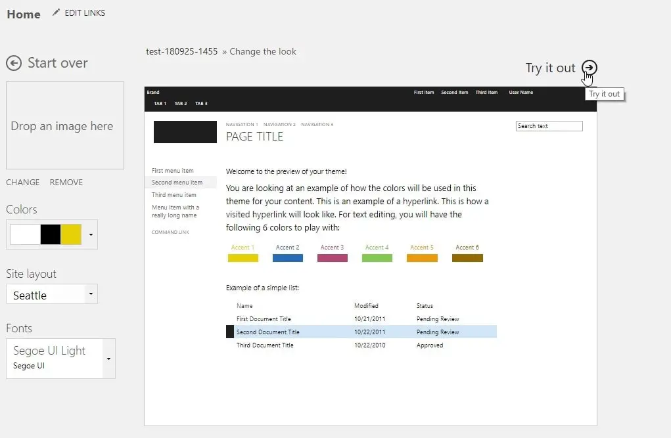Click the Accent 2 blue color swatch

(x=288, y=258)
